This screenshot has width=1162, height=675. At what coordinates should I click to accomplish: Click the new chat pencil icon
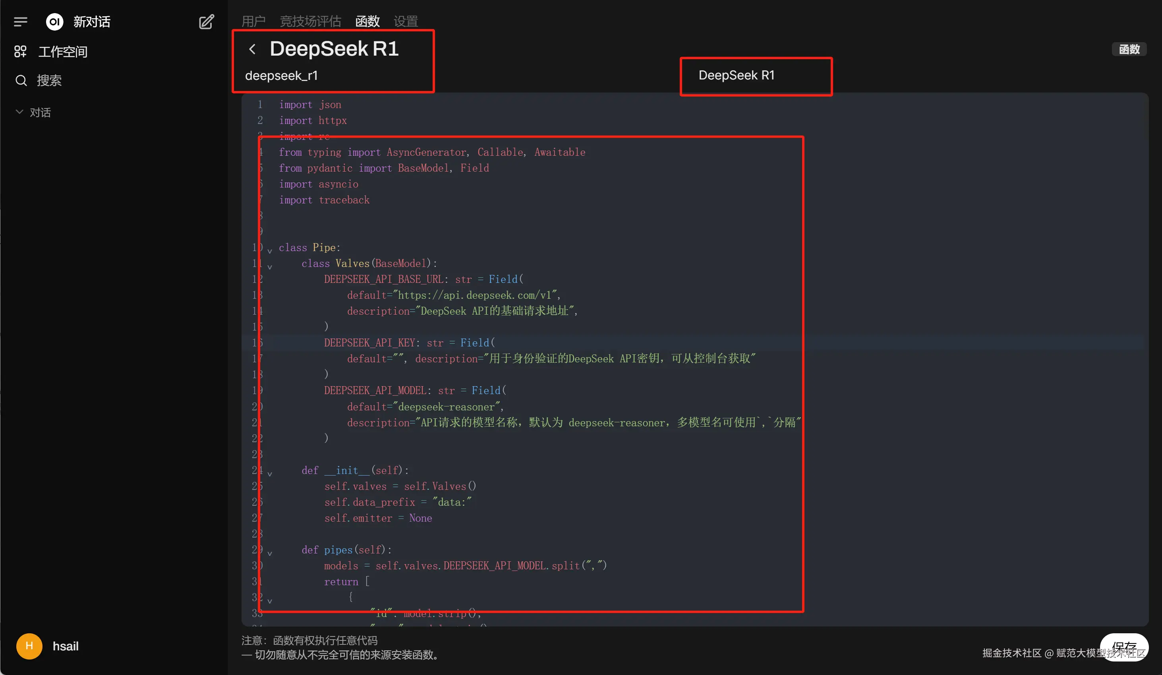coord(206,22)
